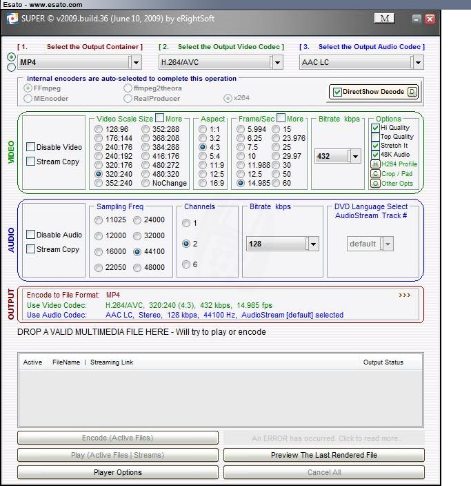Select aspect ratio 1:1
Viewport: 471px width, 486px height.
coord(203,129)
